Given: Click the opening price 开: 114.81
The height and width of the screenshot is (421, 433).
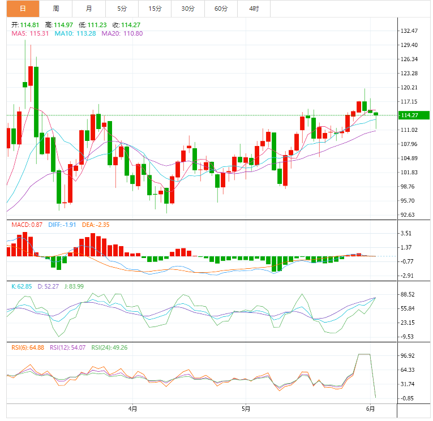Looking at the screenshot, I should point(25,25).
